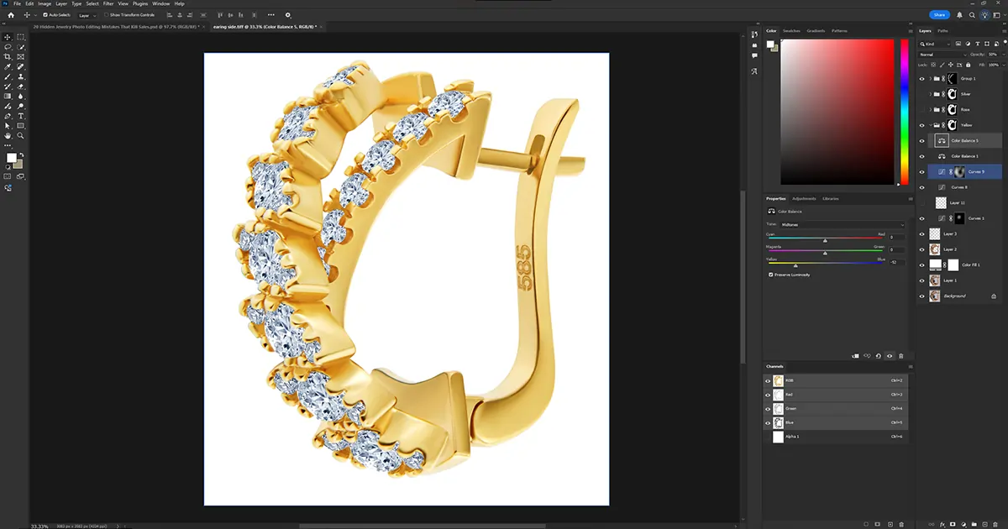The image size is (1008, 529).
Task: Select the Curves 9 layer
Action: point(976,172)
